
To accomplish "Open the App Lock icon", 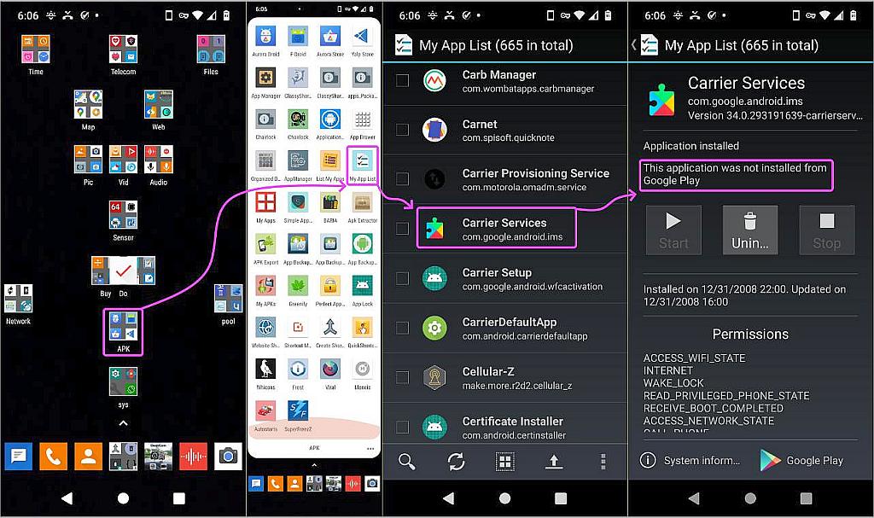I will click(362, 286).
